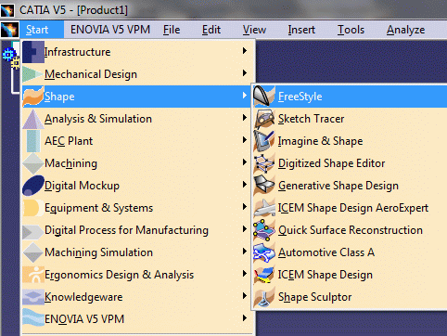Click the ICEM Shape Design icon
This screenshot has height=336, width=447.
click(x=264, y=275)
